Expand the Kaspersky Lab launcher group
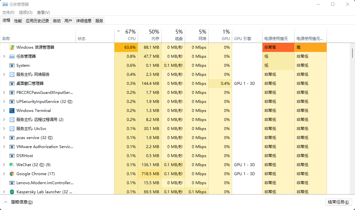Viewport: 355px width, 210px height. pos(4,192)
